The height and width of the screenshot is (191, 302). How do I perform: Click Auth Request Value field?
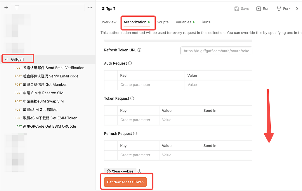point(218,85)
